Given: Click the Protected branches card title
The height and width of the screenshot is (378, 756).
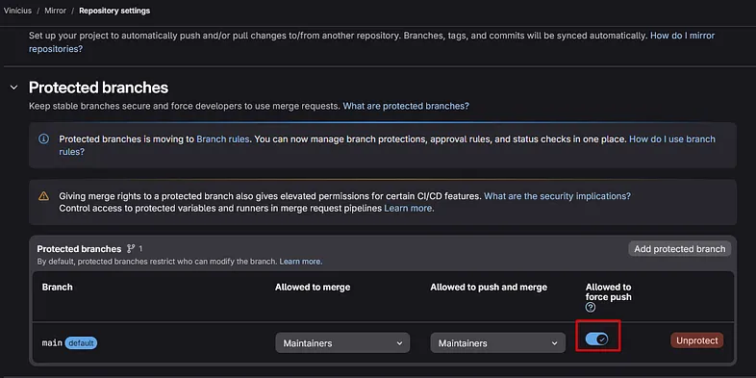Looking at the screenshot, I should pyautogui.click(x=79, y=249).
